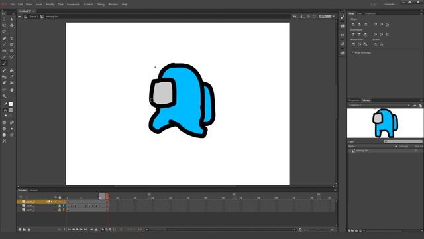Select the Selection (arrow) tool
Screen dimensions: 424x239
[x=4, y=19]
